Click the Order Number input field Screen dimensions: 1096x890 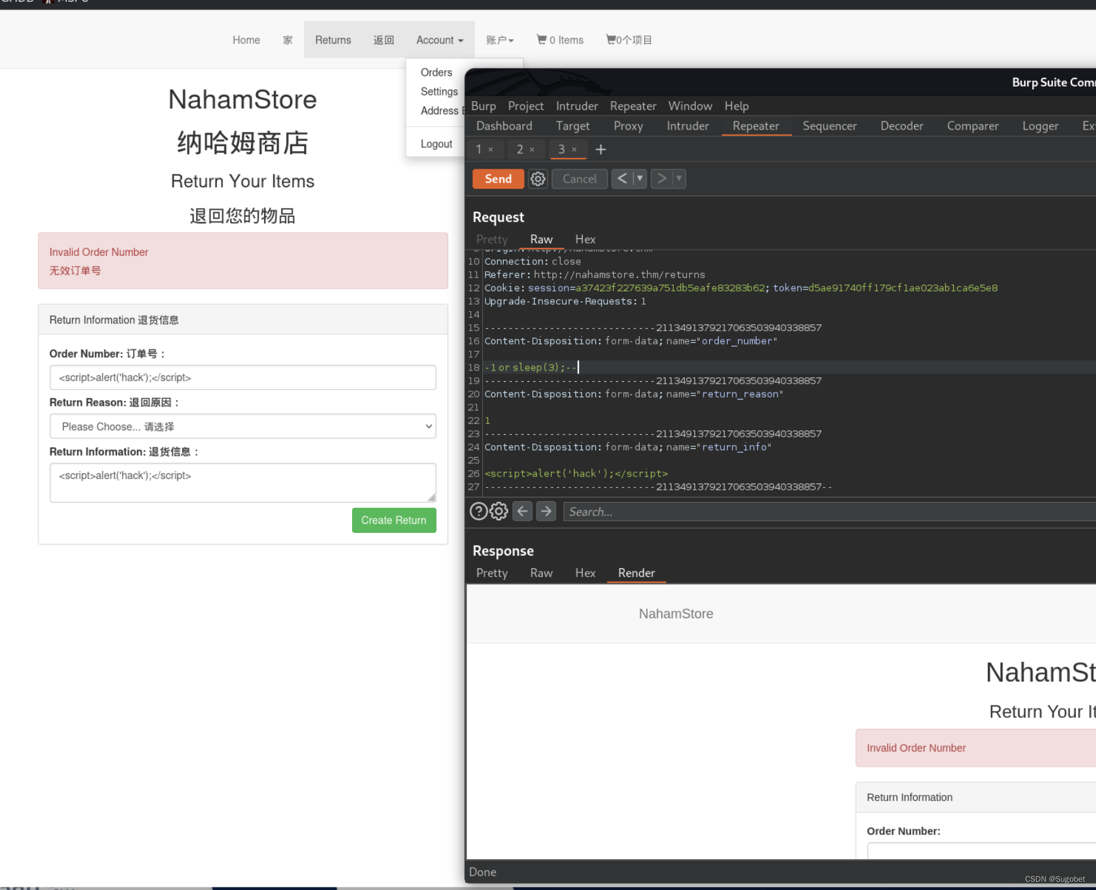(243, 377)
